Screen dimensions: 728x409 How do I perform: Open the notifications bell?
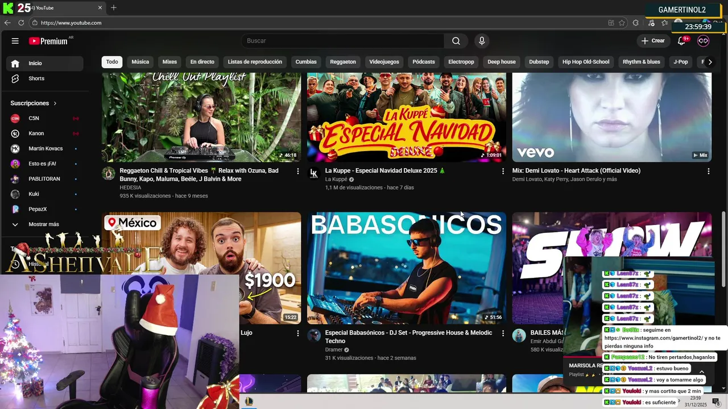pos(682,41)
